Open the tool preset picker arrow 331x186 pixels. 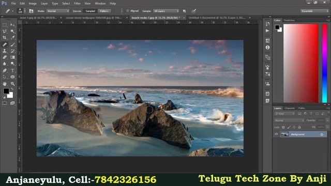[12, 11]
